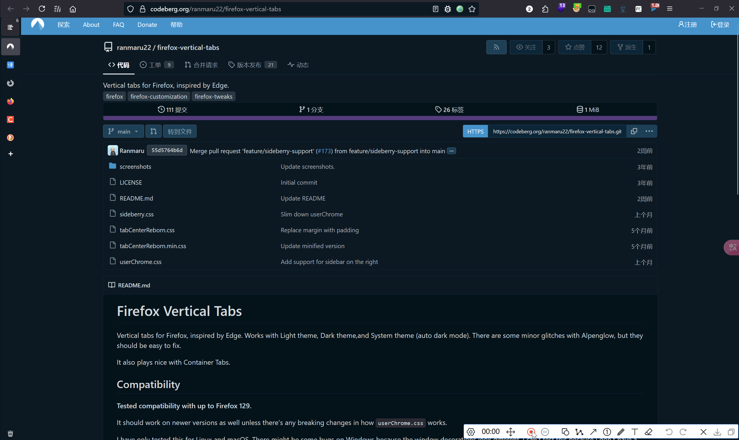The height and width of the screenshot is (440, 739).
Task: Open the userChrome.css file
Action: point(141,261)
